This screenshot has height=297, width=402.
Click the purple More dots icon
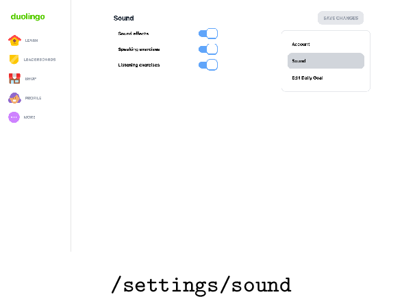coord(14,117)
